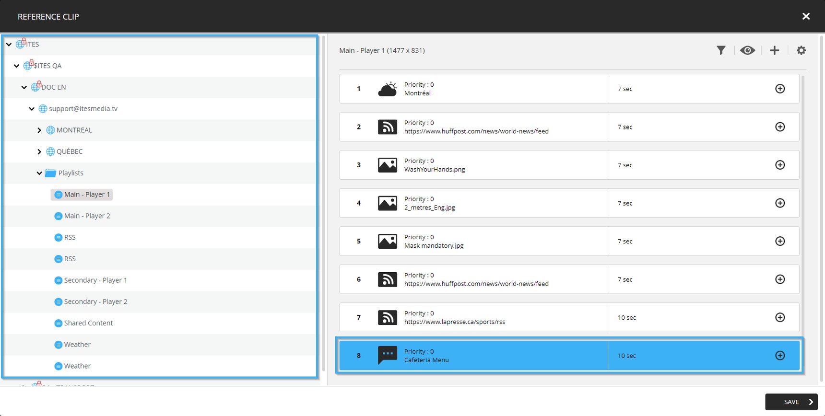Add the 2_metres_Eng.jpg clip with its plus circle
825x416 pixels.
click(x=780, y=203)
